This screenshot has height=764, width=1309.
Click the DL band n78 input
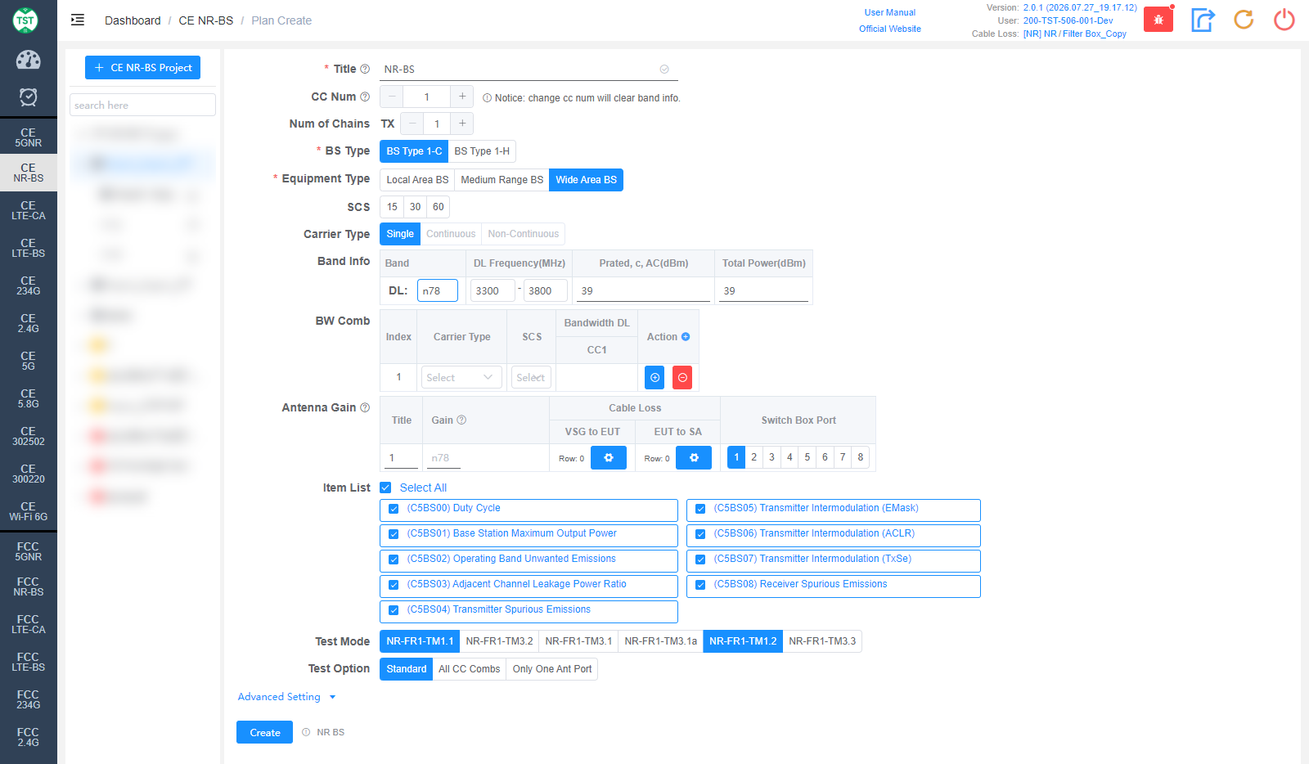pyautogui.click(x=438, y=290)
